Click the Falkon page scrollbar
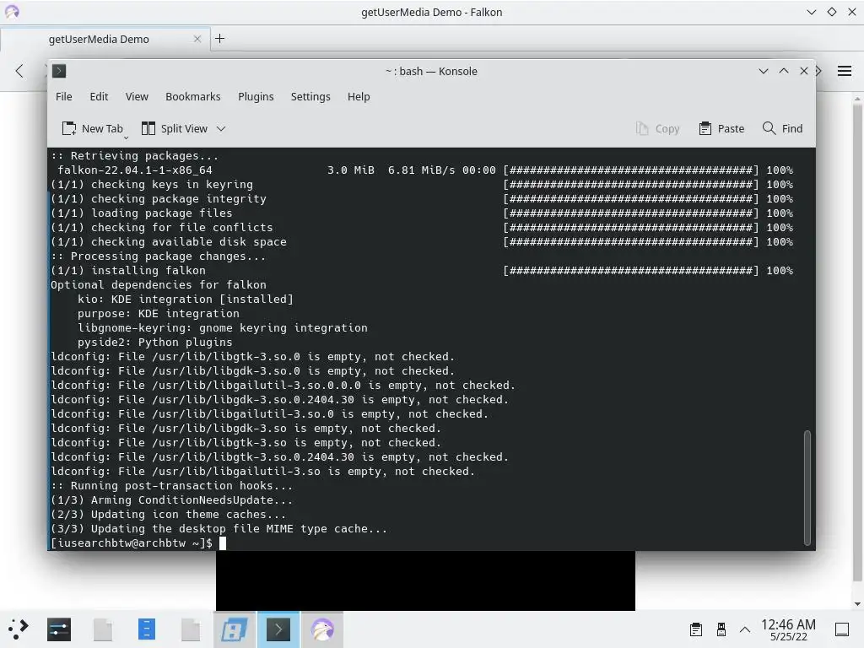The image size is (864, 648). [857, 342]
